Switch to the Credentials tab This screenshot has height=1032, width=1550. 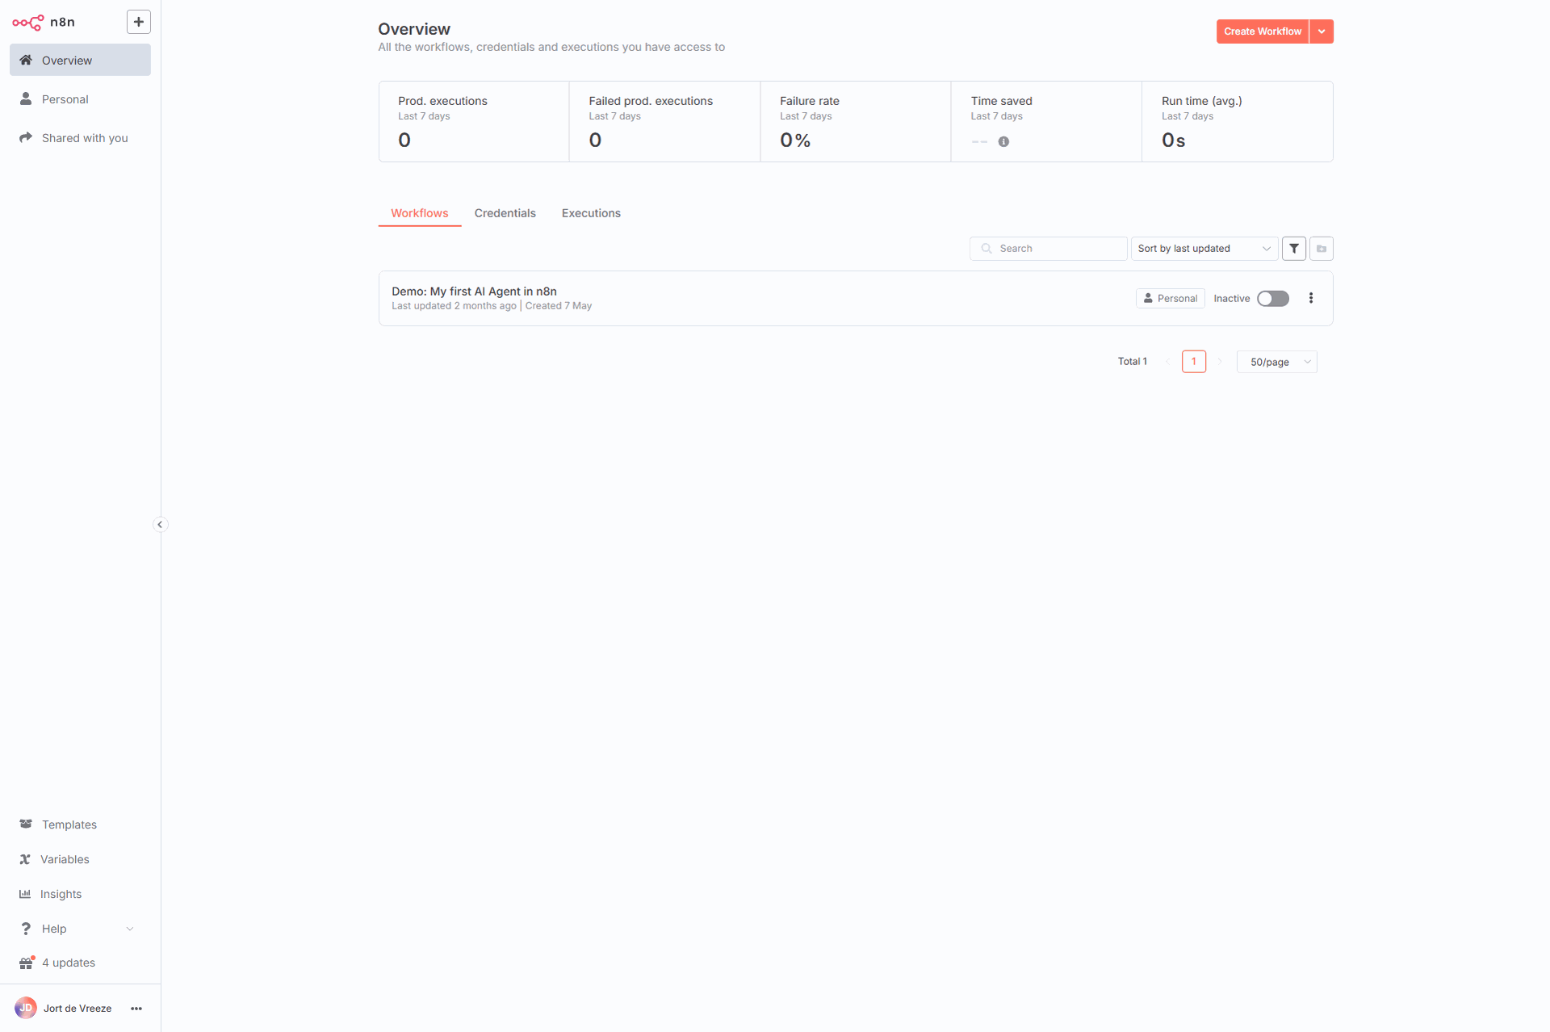coord(505,213)
